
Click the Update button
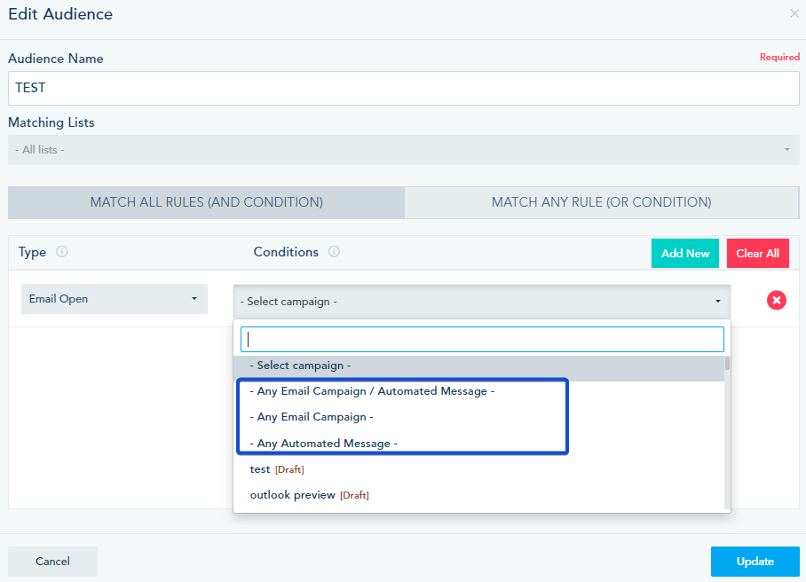[755, 562]
